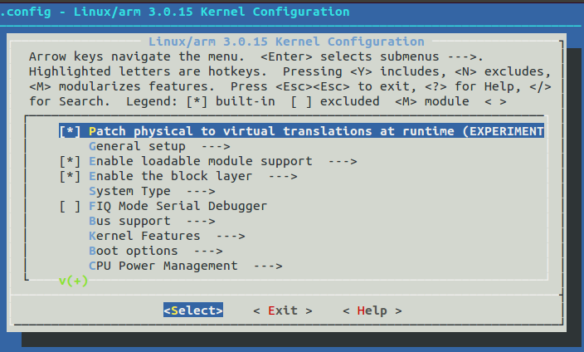The height and width of the screenshot is (352, 584).
Task: Click the 'for Search. Legend:' help line
Action: [x=267, y=101]
